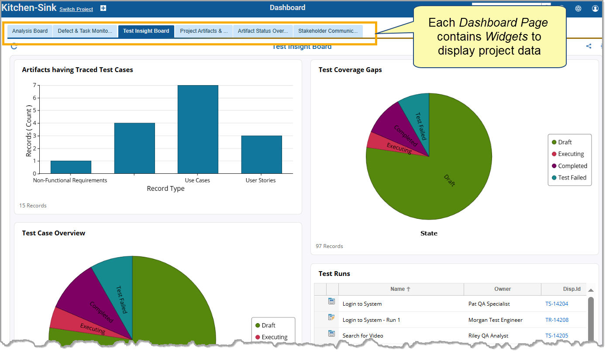
Task: Click the Switch Project link
Action: 76,9
